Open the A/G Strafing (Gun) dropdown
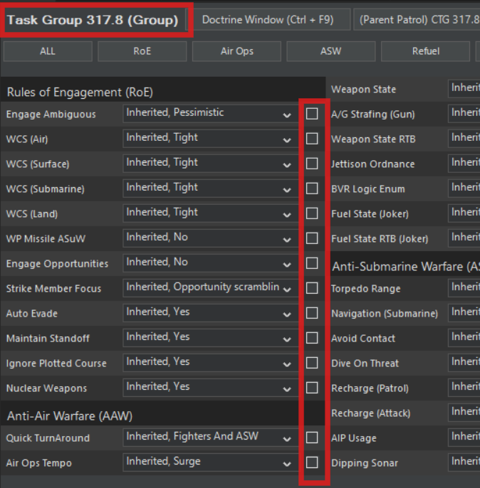The height and width of the screenshot is (488, 480). click(x=464, y=114)
